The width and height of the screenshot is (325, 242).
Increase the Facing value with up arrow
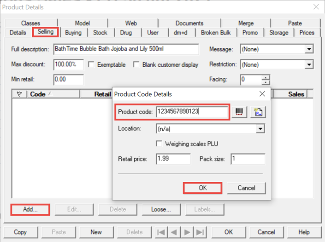click(266, 77)
